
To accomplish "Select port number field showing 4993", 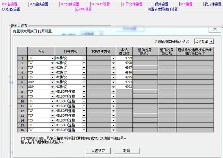I will (x=125, y=87).
